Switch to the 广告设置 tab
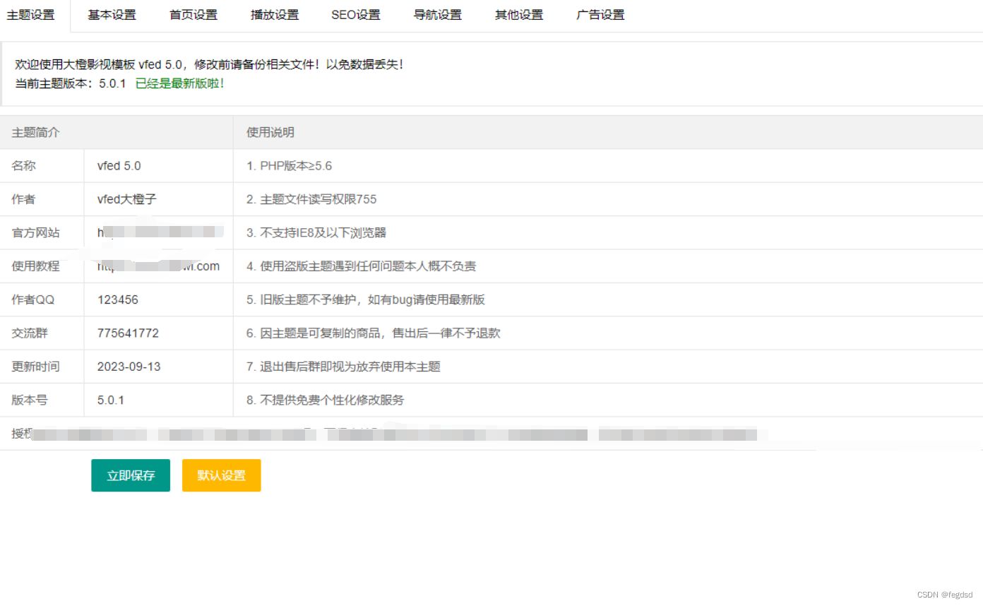 (600, 14)
